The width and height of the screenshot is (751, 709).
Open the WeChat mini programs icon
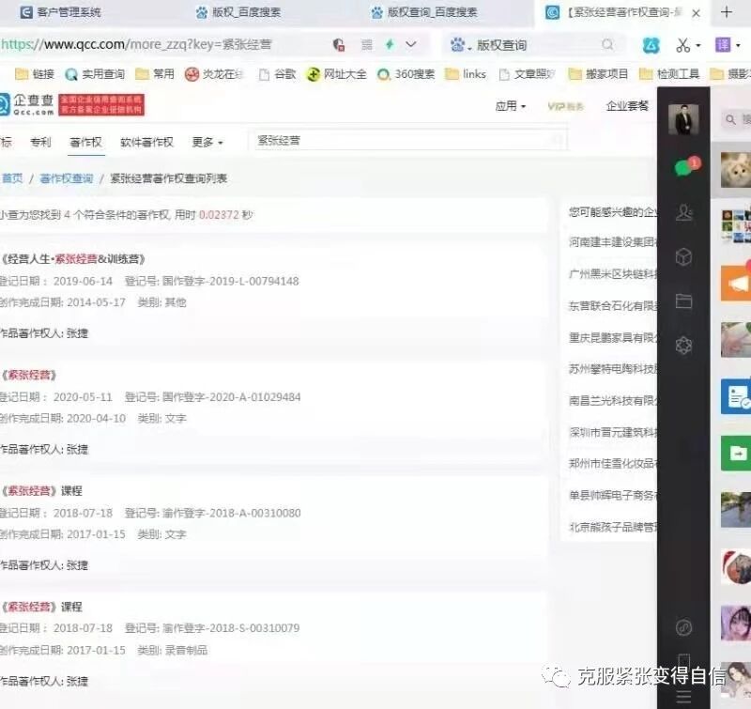click(x=683, y=627)
